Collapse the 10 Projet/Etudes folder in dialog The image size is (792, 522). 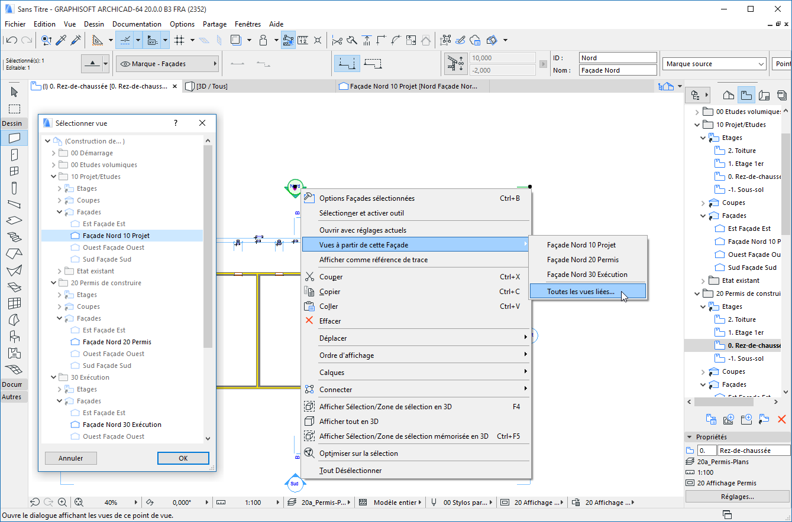(x=53, y=177)
